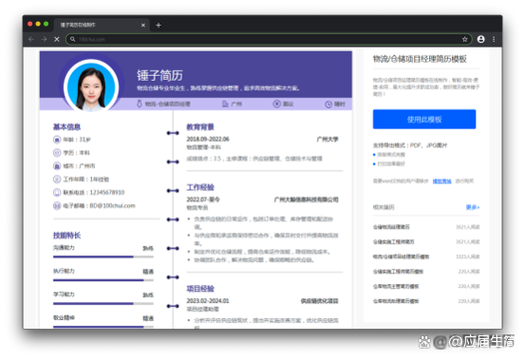Click the 教育背景 section heading

201,127
